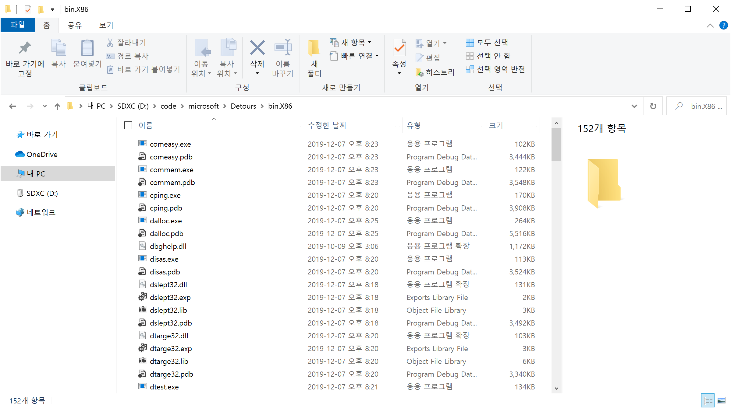Viewport: 731px width, 408px height.
Task: Click the file list vertical scrollbar thumb
Action: [556, 145]
